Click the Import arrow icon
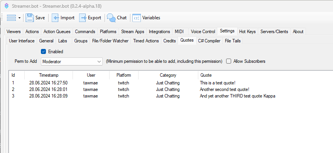The image size is (333, 153). coord(56,18)
